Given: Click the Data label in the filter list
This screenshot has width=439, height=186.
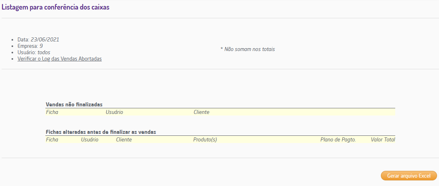Looking at the screenshot, I should [x=23, y=39].
